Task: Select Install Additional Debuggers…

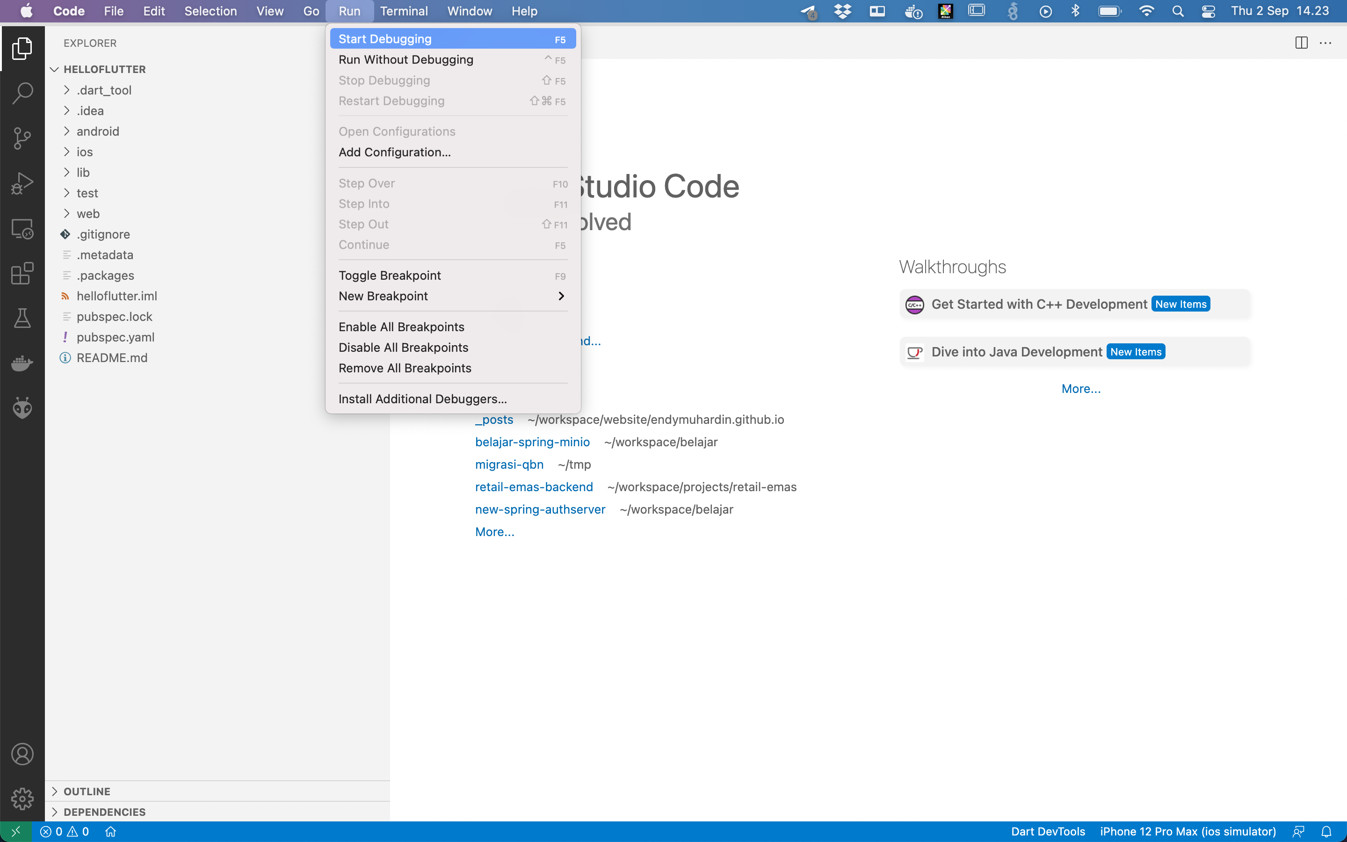Action: coord(453,399)
